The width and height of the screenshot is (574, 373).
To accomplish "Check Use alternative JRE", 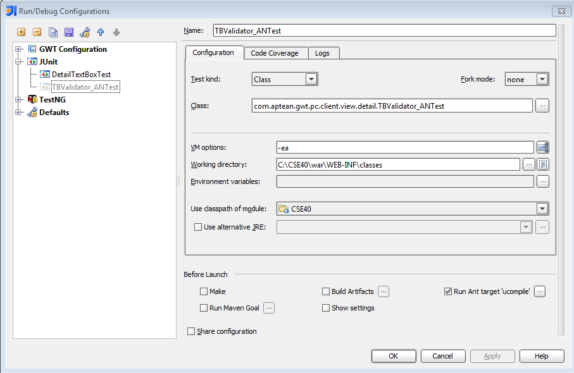I will point(197,227).
